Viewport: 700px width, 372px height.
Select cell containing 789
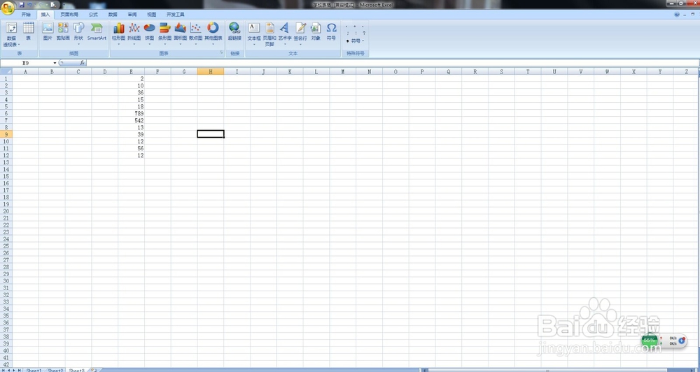(132, 113)
